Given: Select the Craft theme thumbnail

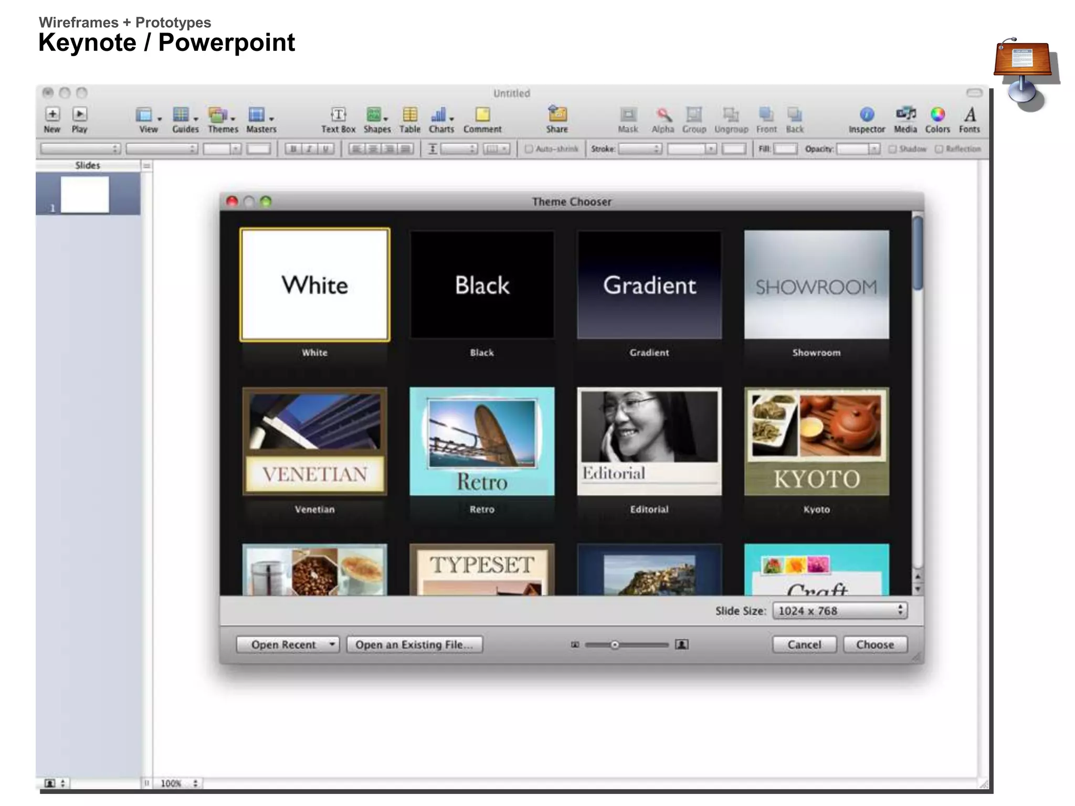Looking at the screenshot, I should (817, 569).
